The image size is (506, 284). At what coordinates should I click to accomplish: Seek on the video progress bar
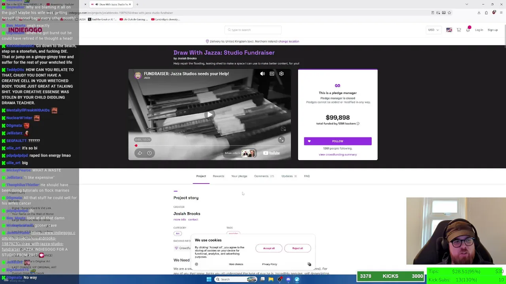click(x=210, y=146)
